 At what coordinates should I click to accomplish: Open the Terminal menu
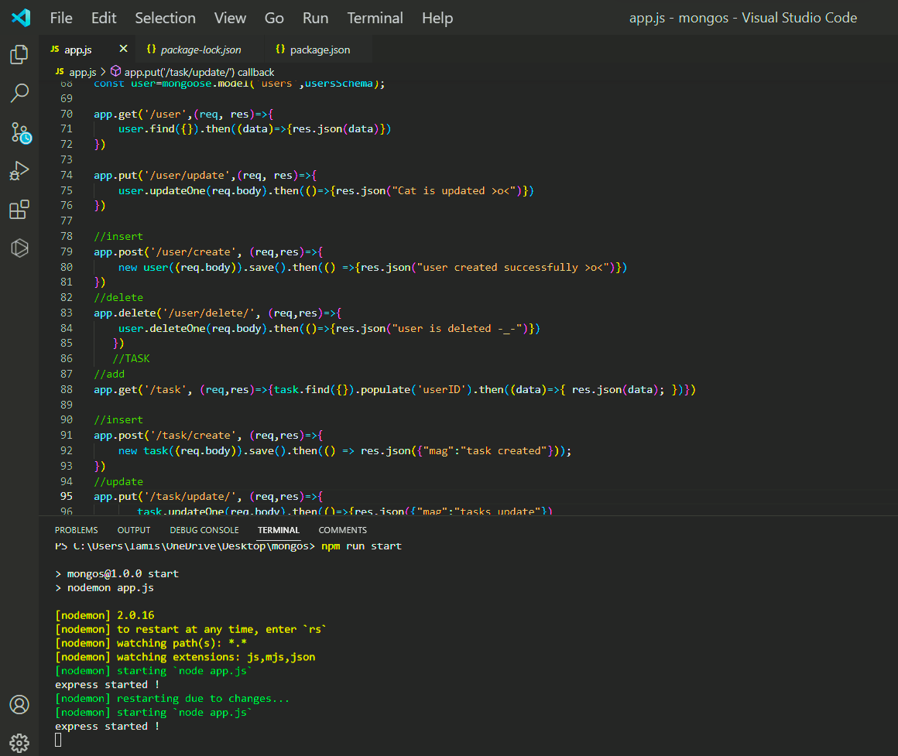point(375,19)
